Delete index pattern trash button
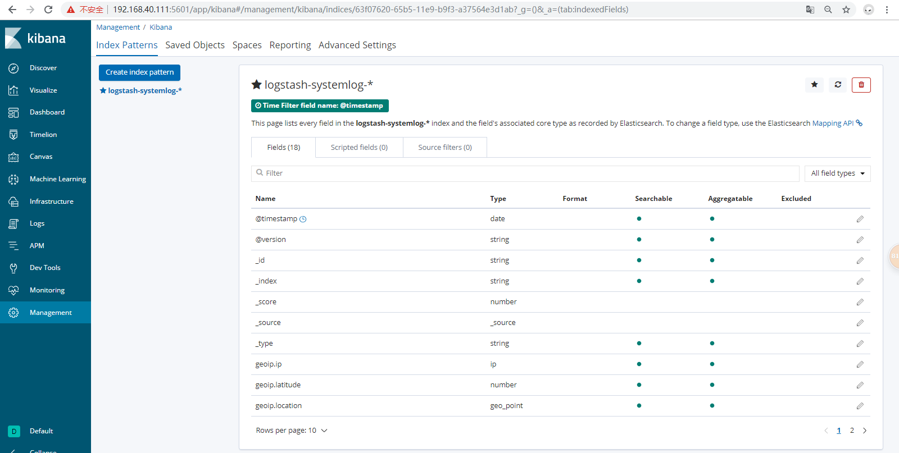 [861, 85]
